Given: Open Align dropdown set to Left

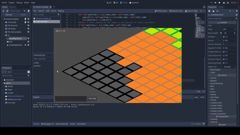Looking at the screenshot, I should [x=229, y=29].
